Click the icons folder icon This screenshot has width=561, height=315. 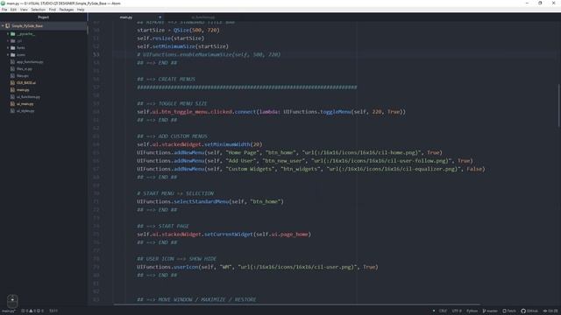click(x=13, y=54)
